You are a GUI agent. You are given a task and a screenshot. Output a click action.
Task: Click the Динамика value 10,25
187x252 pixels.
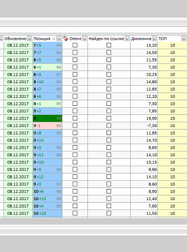click(x=151, y=75)
